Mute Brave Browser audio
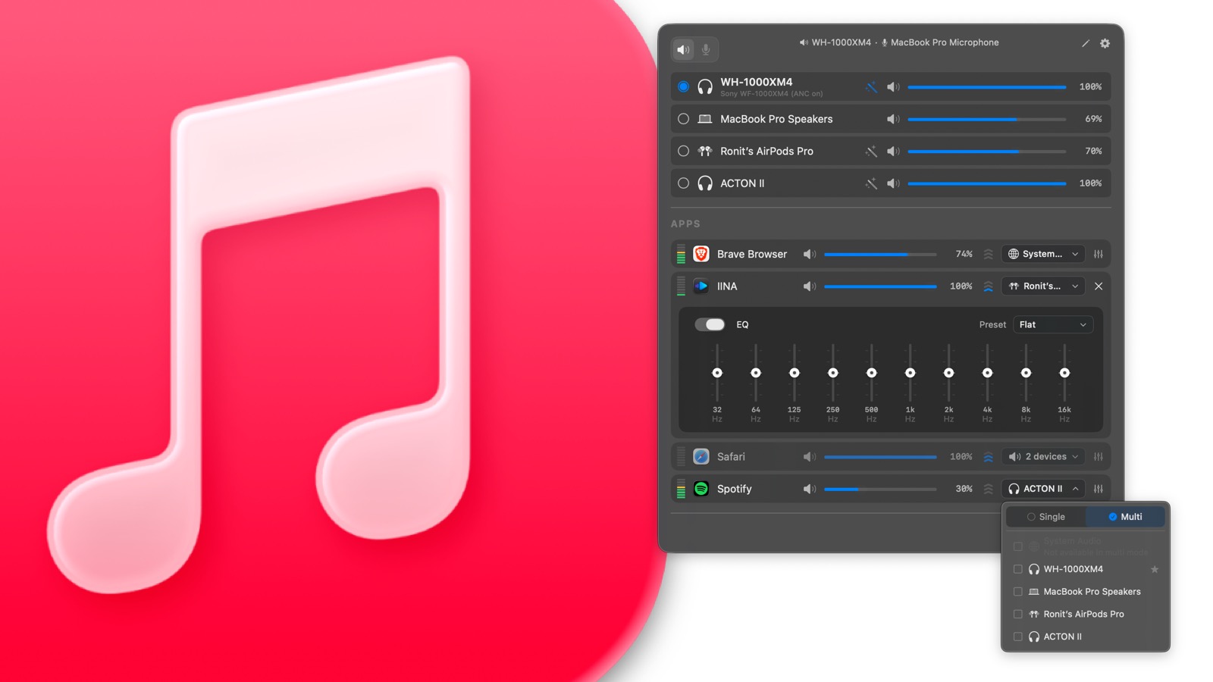 coord(810,255)
